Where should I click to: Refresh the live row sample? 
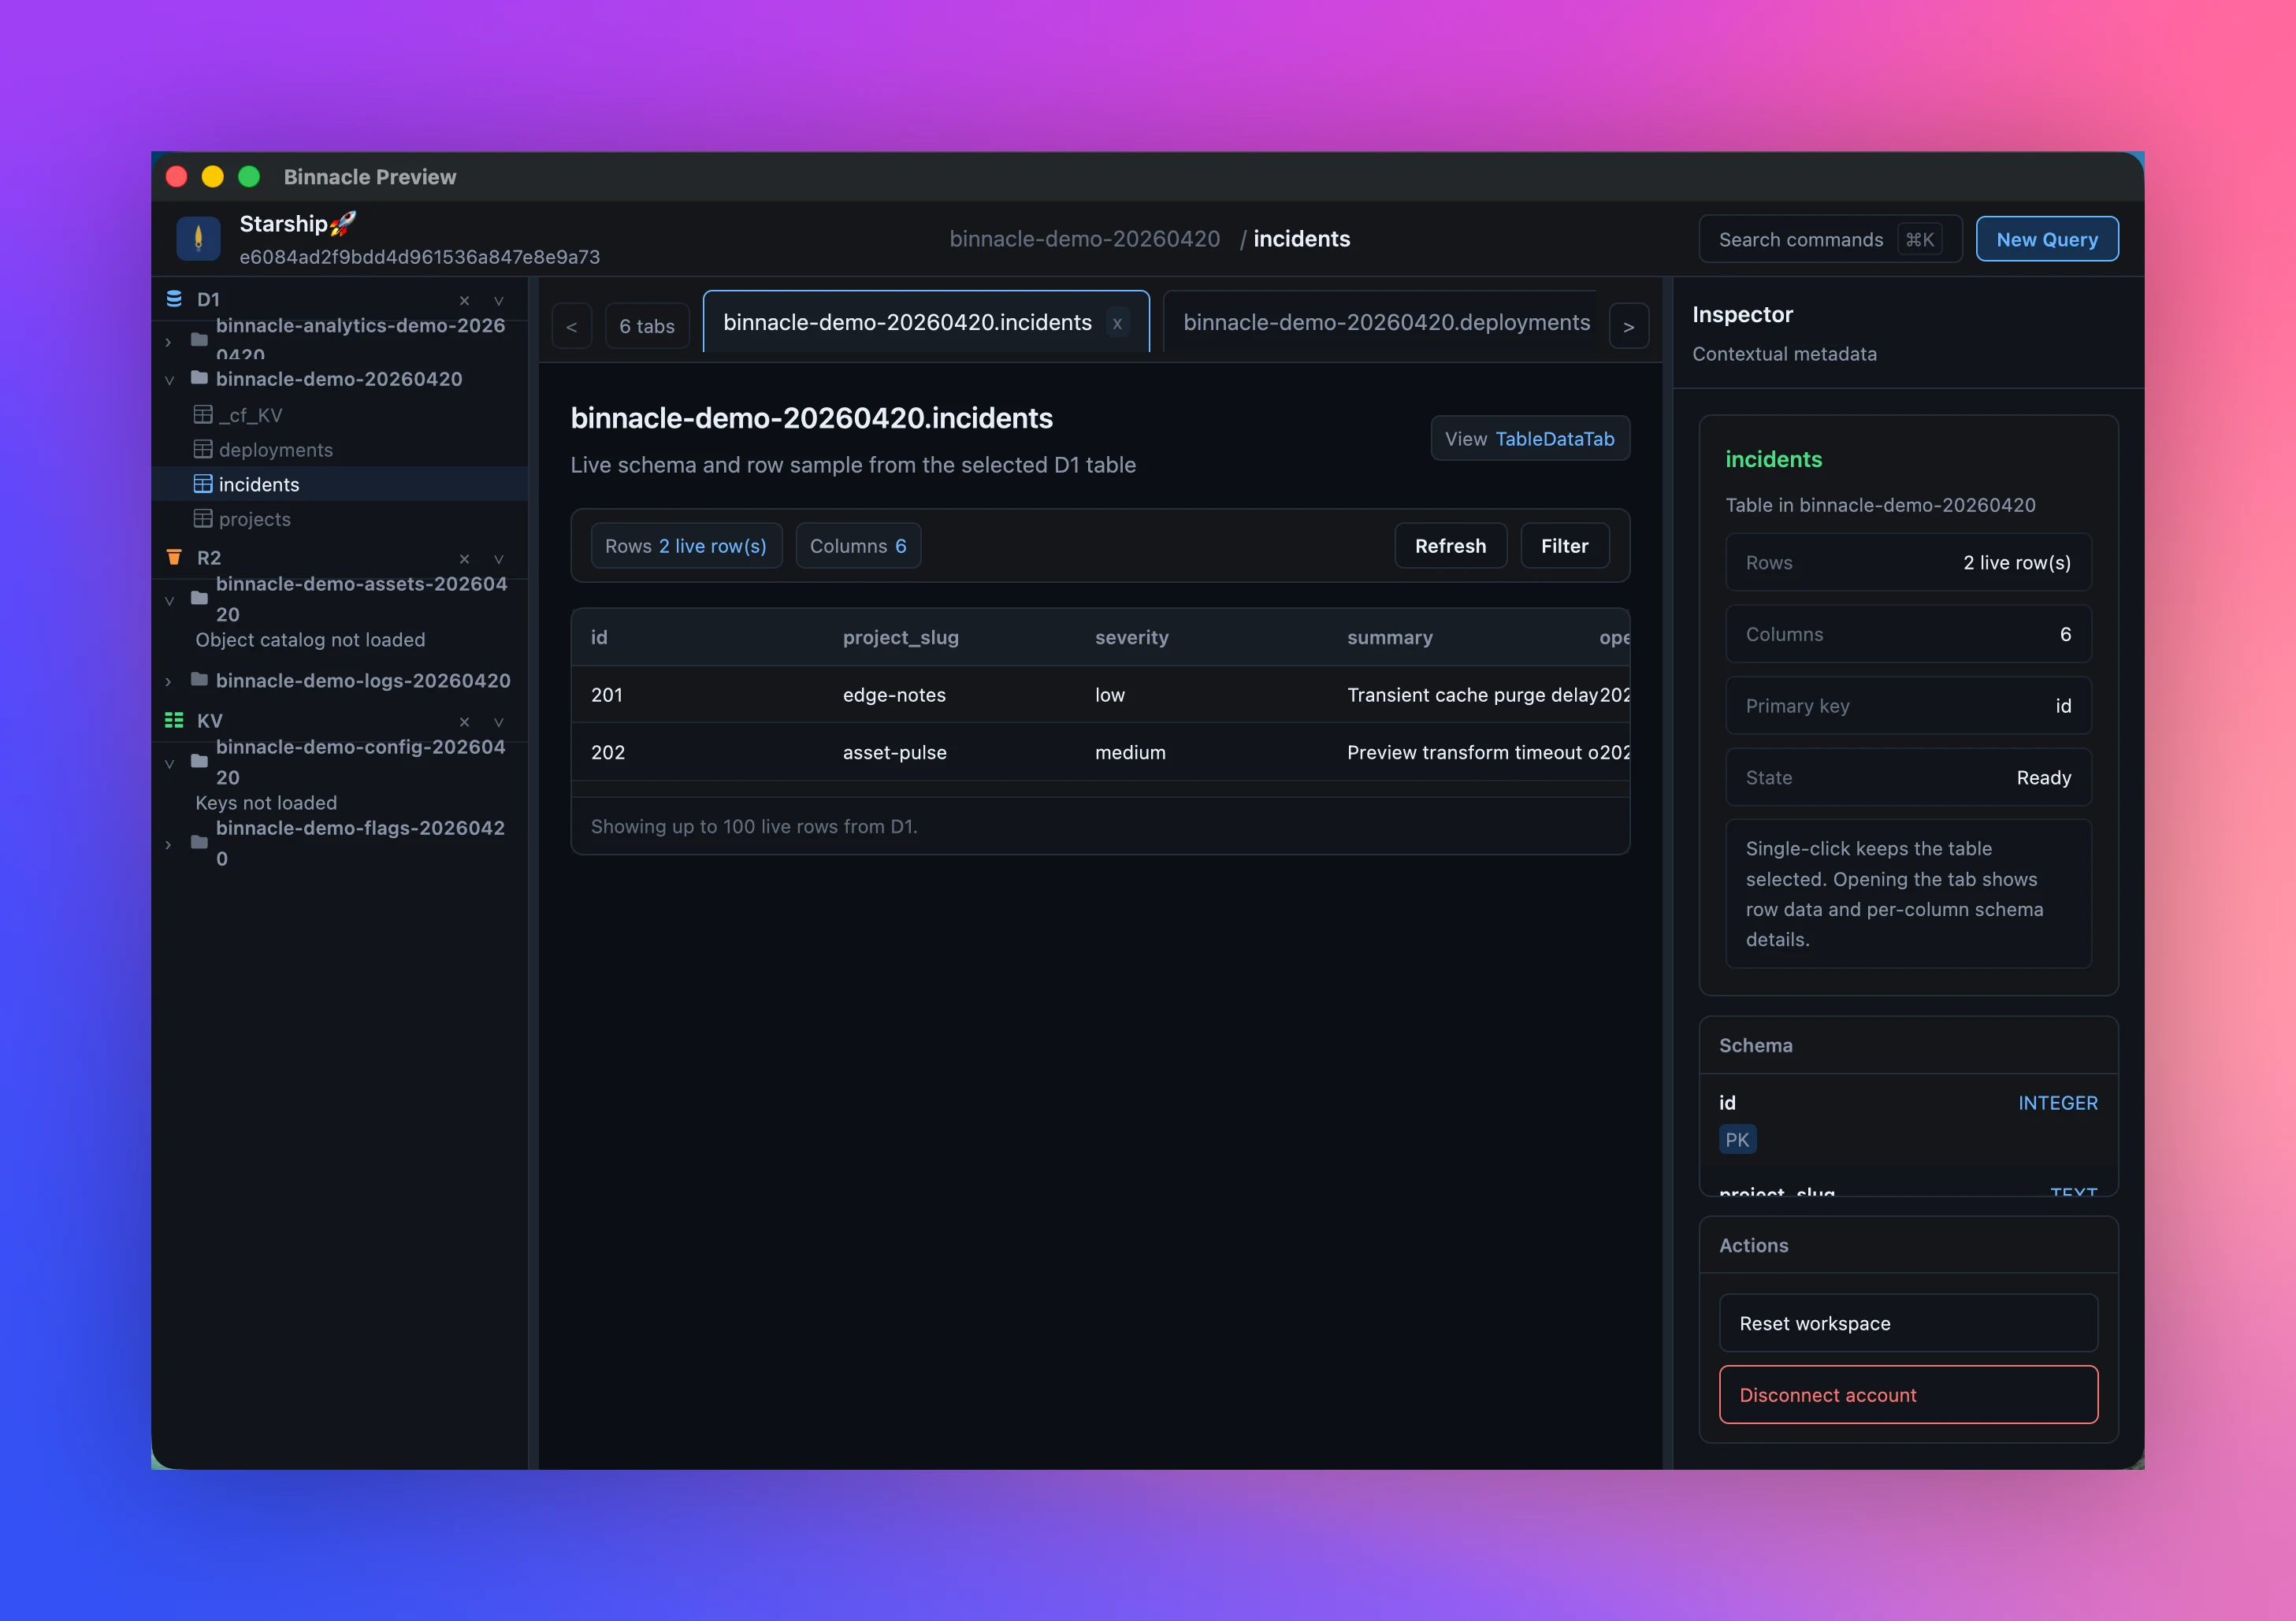pyautogui.click(x=1450, y=546)
